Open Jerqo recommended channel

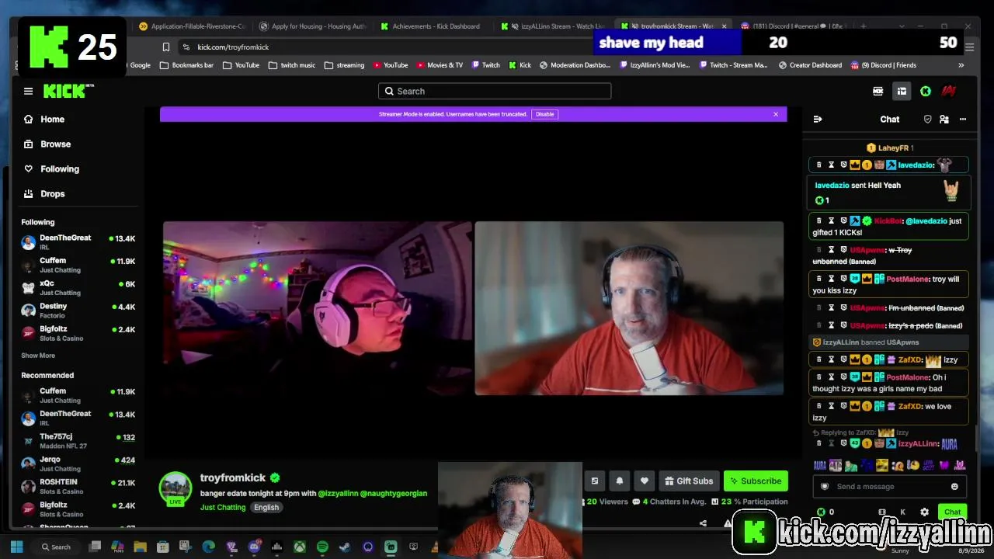coord(78,464)
